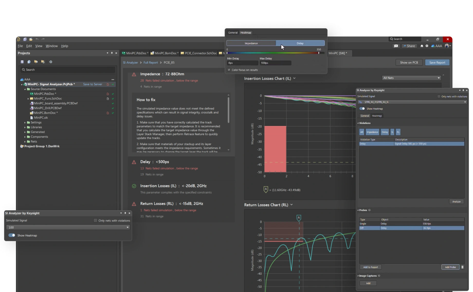Open the All Nets dropdown
Viewport: 473px width, 292px height.
tap(411, 78)
